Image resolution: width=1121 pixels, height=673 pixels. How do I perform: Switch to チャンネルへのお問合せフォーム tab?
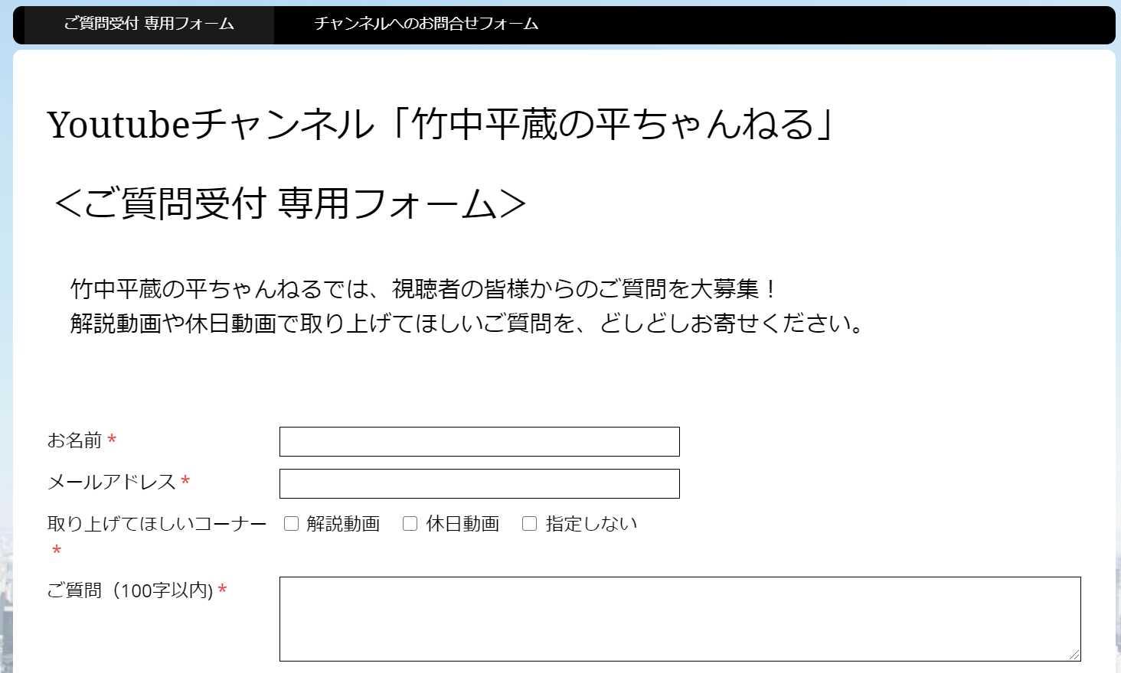[426, 24]
